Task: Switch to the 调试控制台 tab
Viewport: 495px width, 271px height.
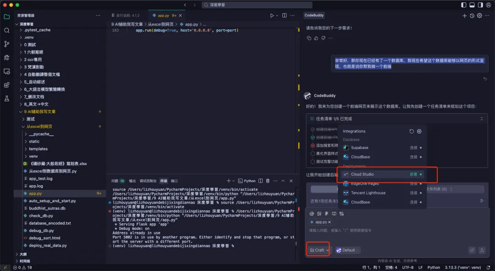Action: (x=148, y=181)
